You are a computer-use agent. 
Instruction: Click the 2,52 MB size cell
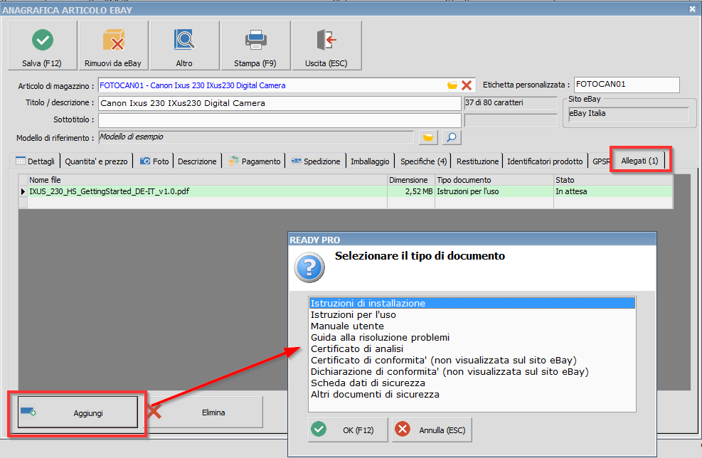(x=411, y=191)
